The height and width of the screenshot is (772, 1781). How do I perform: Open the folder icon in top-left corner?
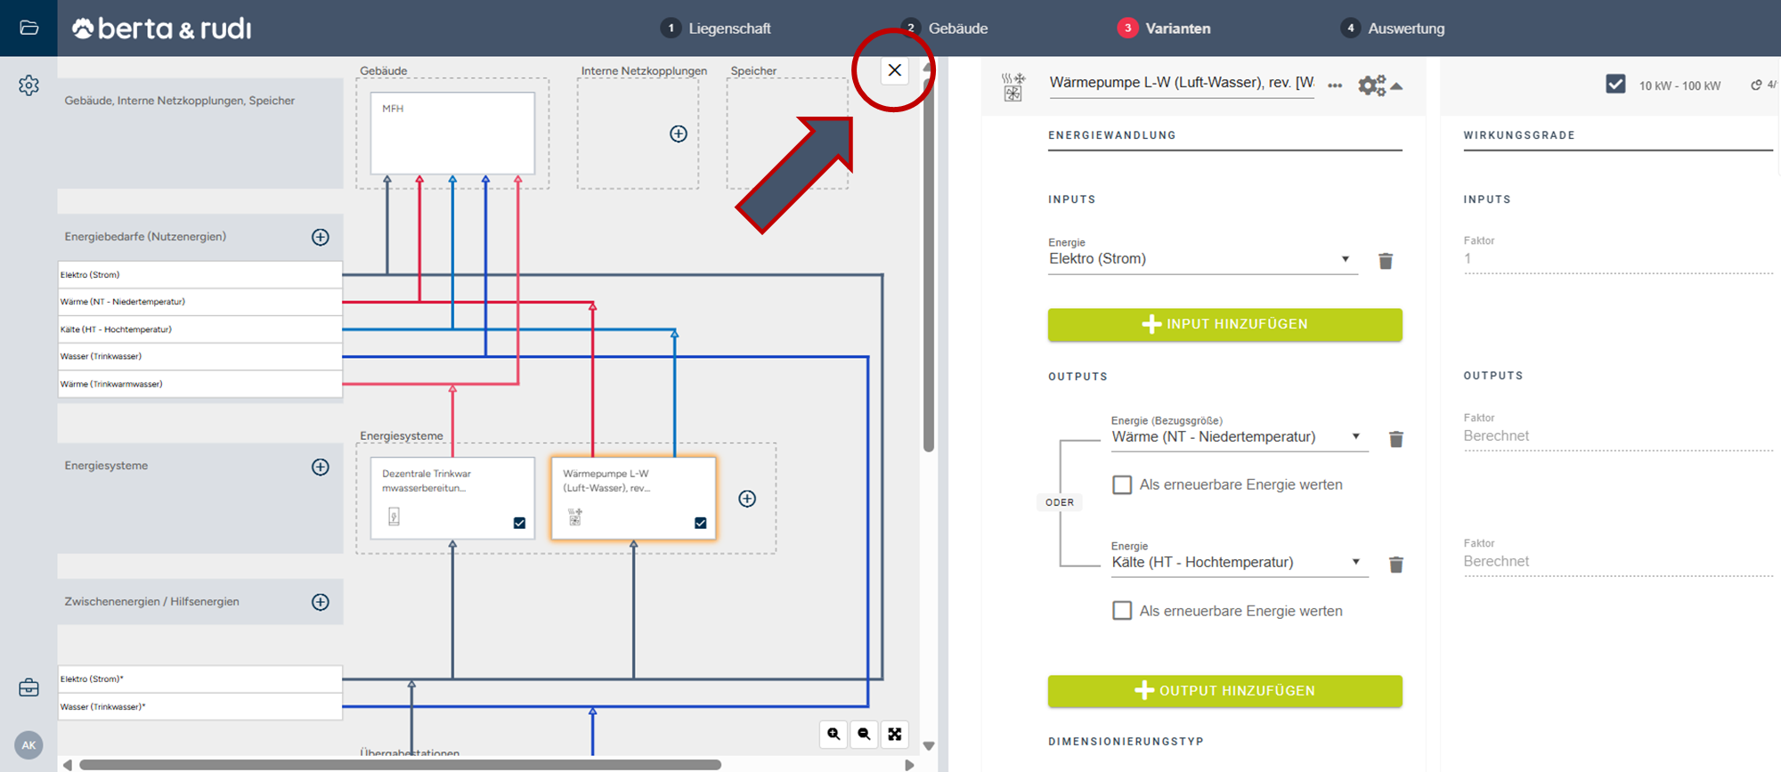tap(28, 28)
